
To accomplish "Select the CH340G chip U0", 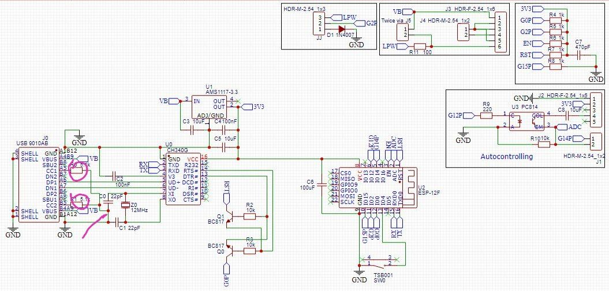I will tap(185, 179).
